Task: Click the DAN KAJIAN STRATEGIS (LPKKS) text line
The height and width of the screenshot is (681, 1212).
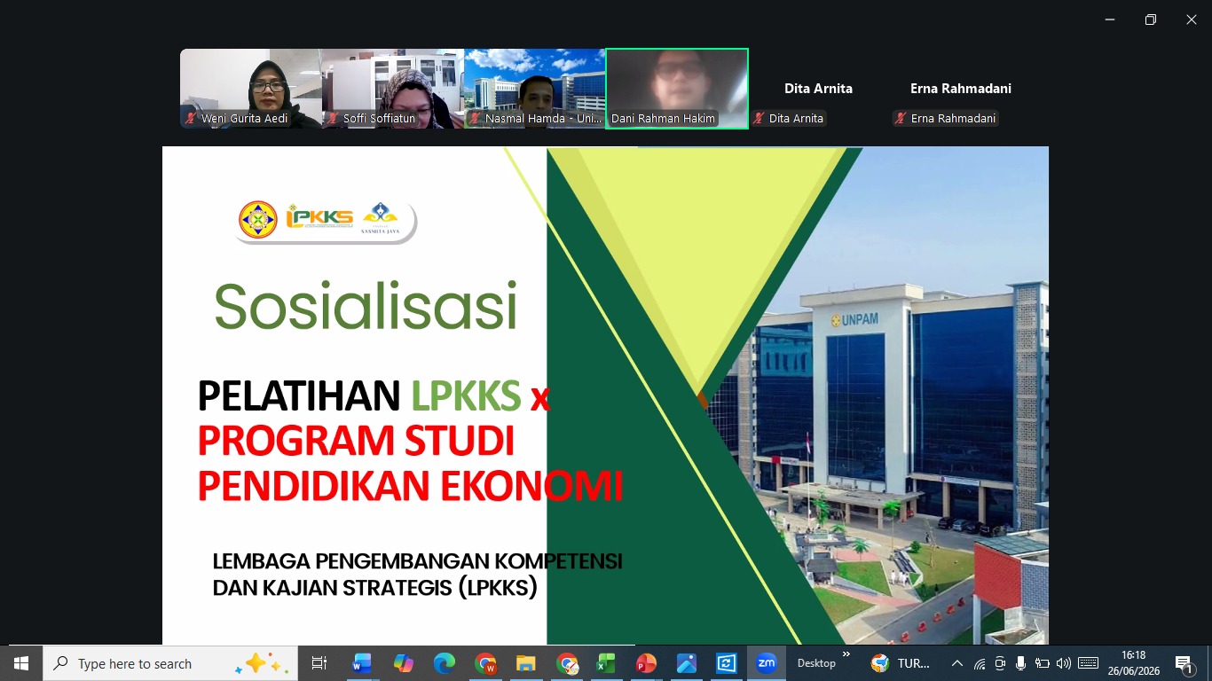Action: (x=375, y=588)
